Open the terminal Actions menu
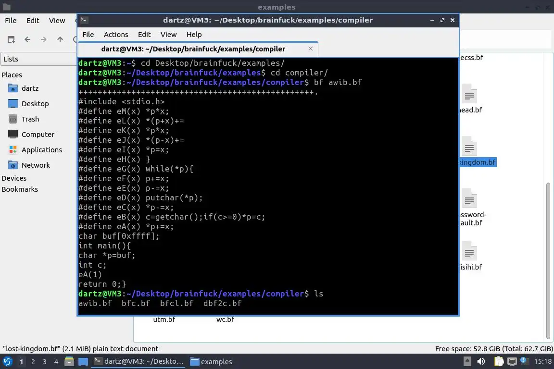 (x=116, y=35)
